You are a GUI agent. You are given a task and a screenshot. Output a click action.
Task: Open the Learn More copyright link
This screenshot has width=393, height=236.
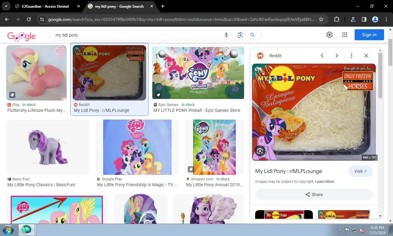point(325,182)
